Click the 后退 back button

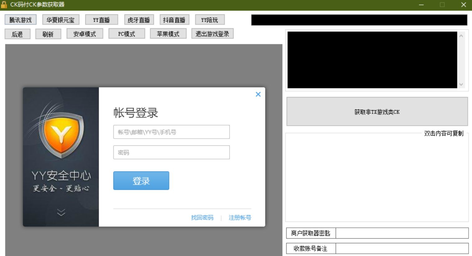pos(17,34)
